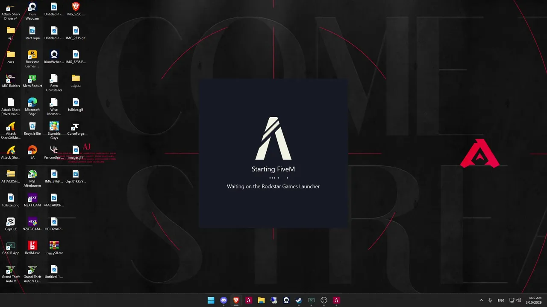This screenshot has width=547, height=307.
Task: Select the IMG_8769 image file
Action: coord(54,177)
